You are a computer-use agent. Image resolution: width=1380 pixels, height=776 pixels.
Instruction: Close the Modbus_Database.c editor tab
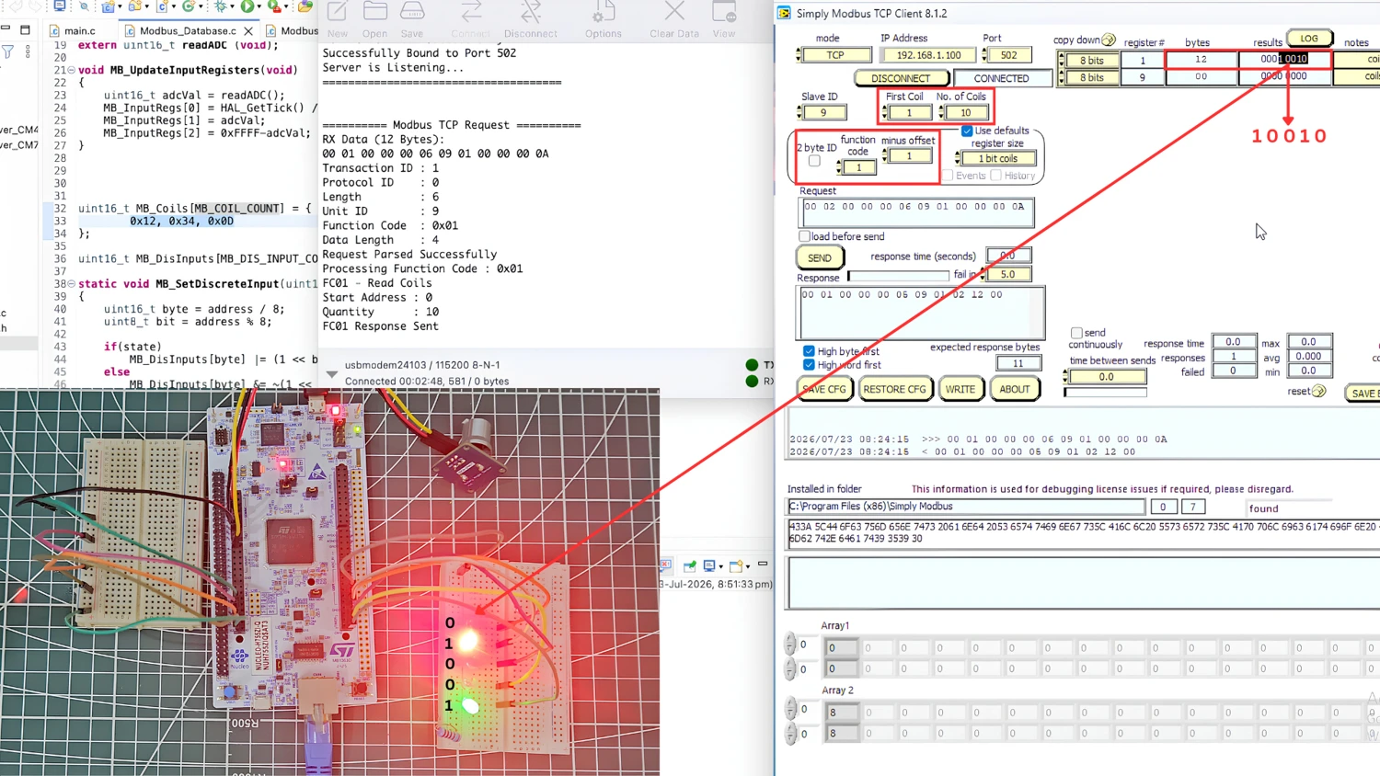(x=248, y=30)
